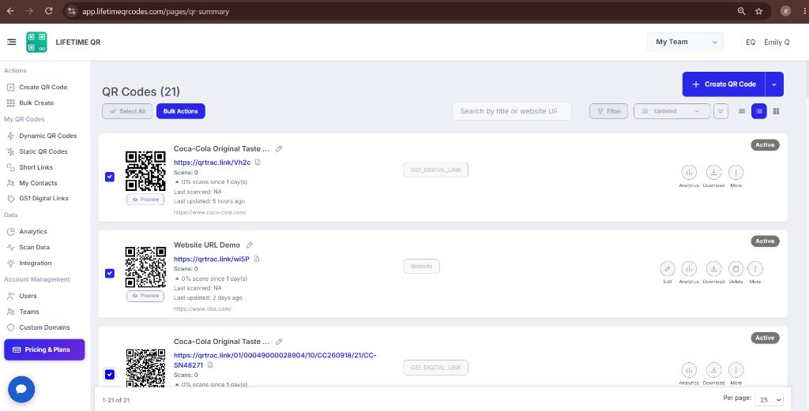Image resolution: width=809 pixels, height=411 pixels.
Task: Click Download icon for third Coca-Cola code
Action: (713, 370)
